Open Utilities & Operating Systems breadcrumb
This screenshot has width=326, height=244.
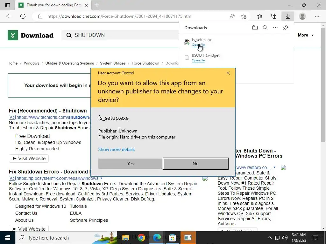[69, 63]
